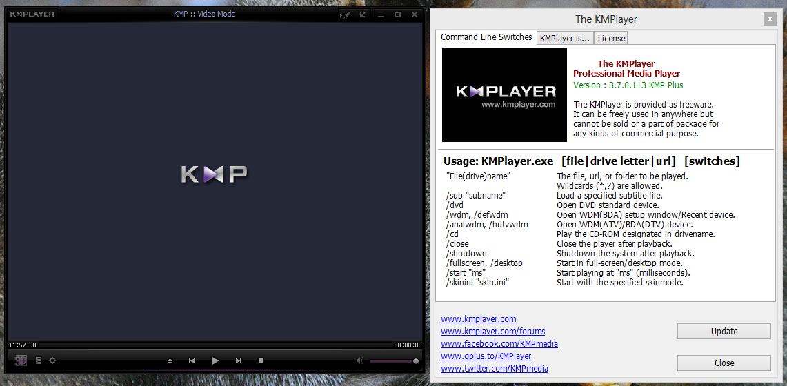Image resolution: width=787 pixels, height=386 pixels.
Task: Click the /dvd switch text
Action: tap(455, 205)
